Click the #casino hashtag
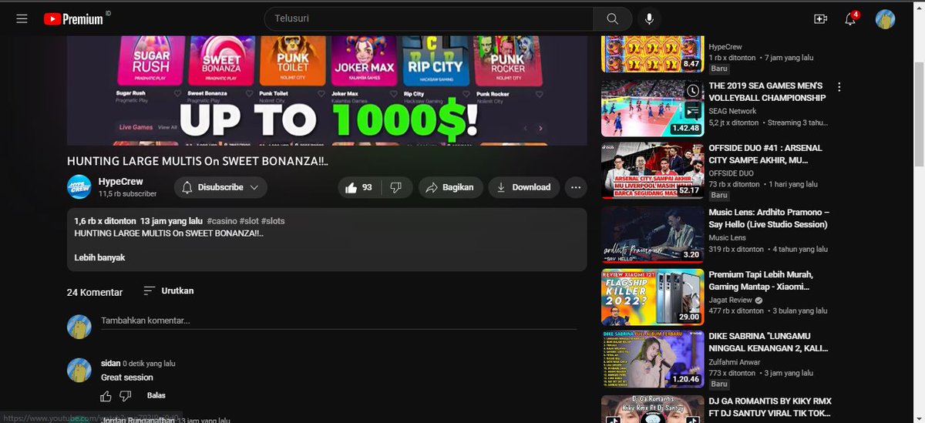This screenshot has width=925, height=423. tap(222, 221)
